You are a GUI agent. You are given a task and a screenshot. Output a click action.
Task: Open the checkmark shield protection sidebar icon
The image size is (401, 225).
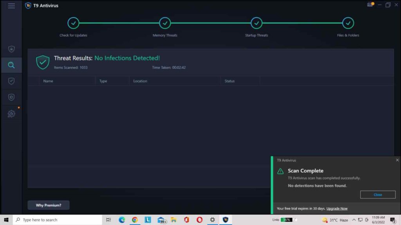pyautogui.click(x=11, y=81)
